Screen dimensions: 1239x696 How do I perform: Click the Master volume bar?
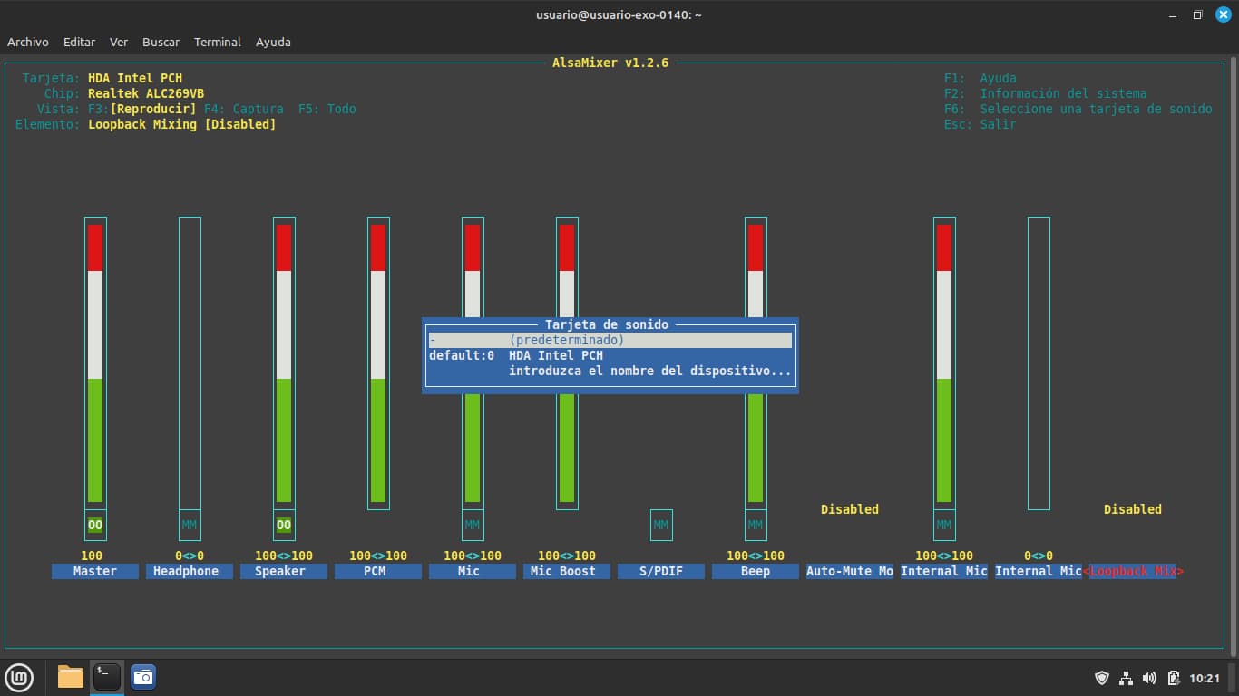pos(95,362)
